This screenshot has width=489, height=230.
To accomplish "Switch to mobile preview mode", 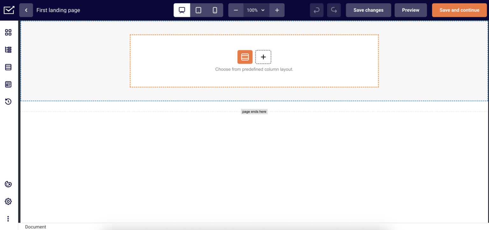I will tap(215, 10).
